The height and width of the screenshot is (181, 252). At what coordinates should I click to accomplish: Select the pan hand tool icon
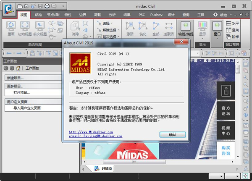[51, 37]
